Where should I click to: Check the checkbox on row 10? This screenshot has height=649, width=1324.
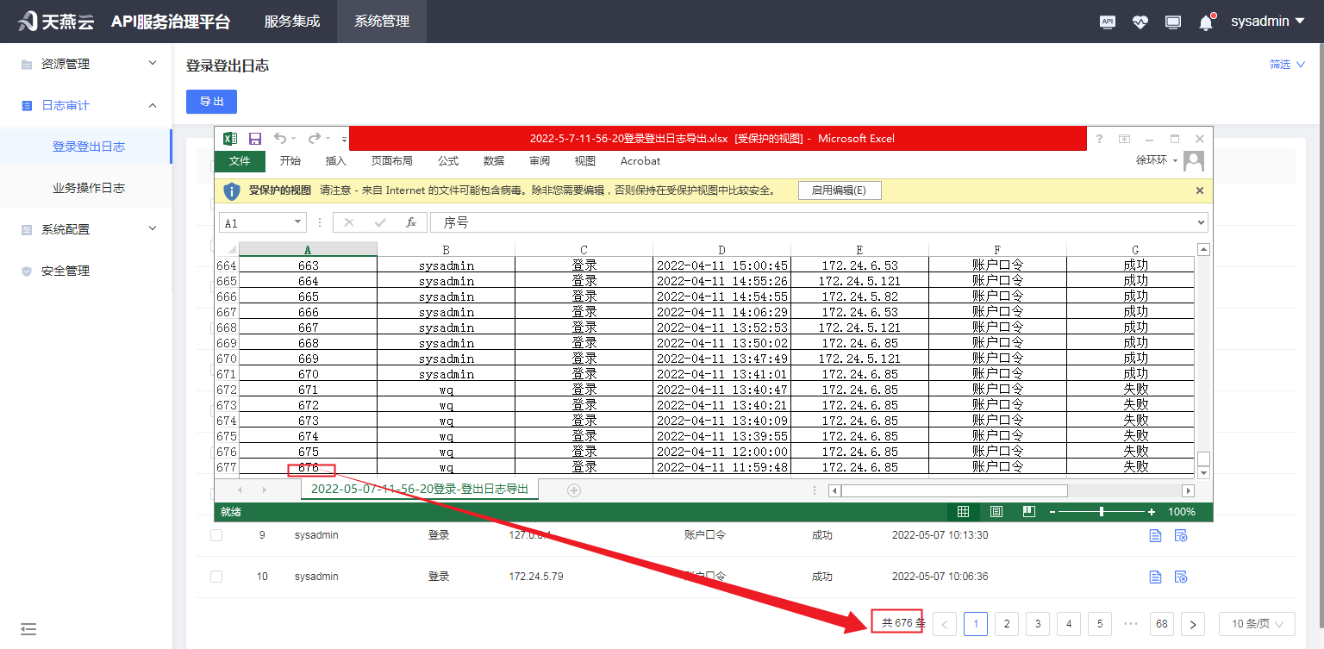click(216, 577)
